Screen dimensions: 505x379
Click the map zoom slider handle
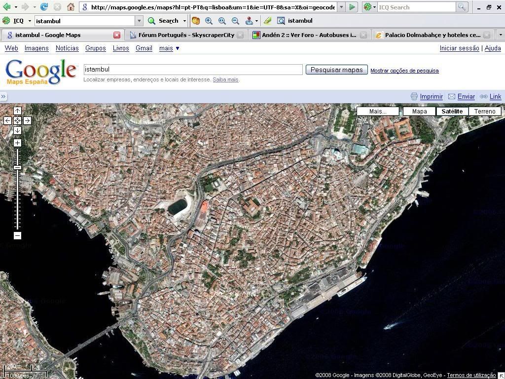[x=17, y=168]
